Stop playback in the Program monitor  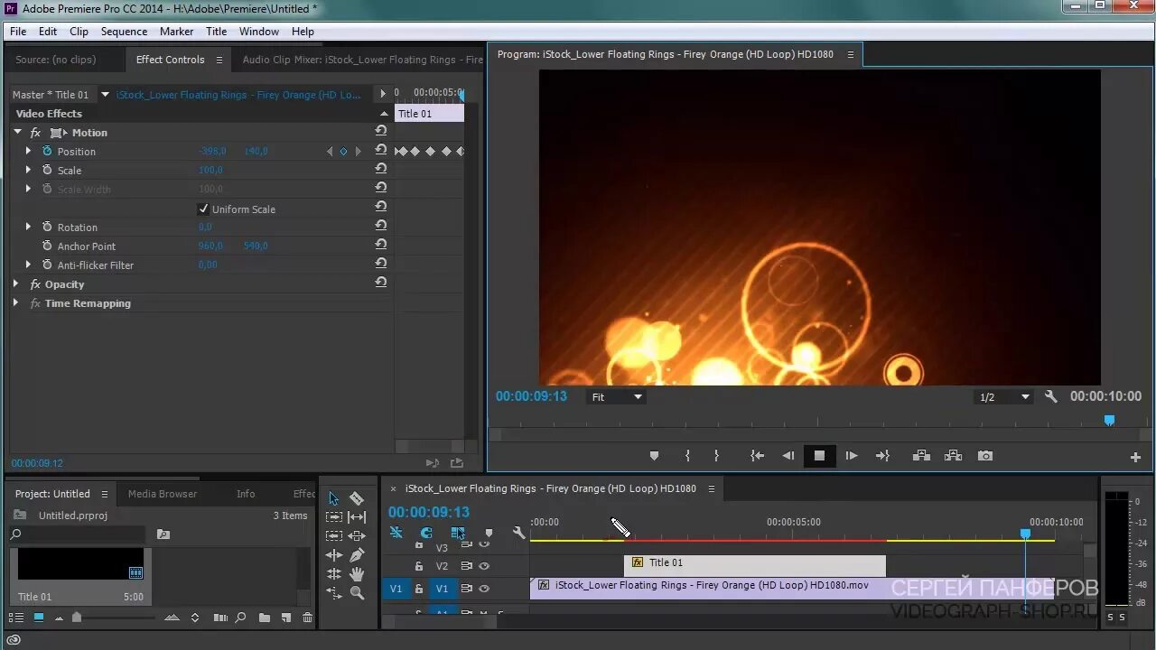tap(819, 456)
